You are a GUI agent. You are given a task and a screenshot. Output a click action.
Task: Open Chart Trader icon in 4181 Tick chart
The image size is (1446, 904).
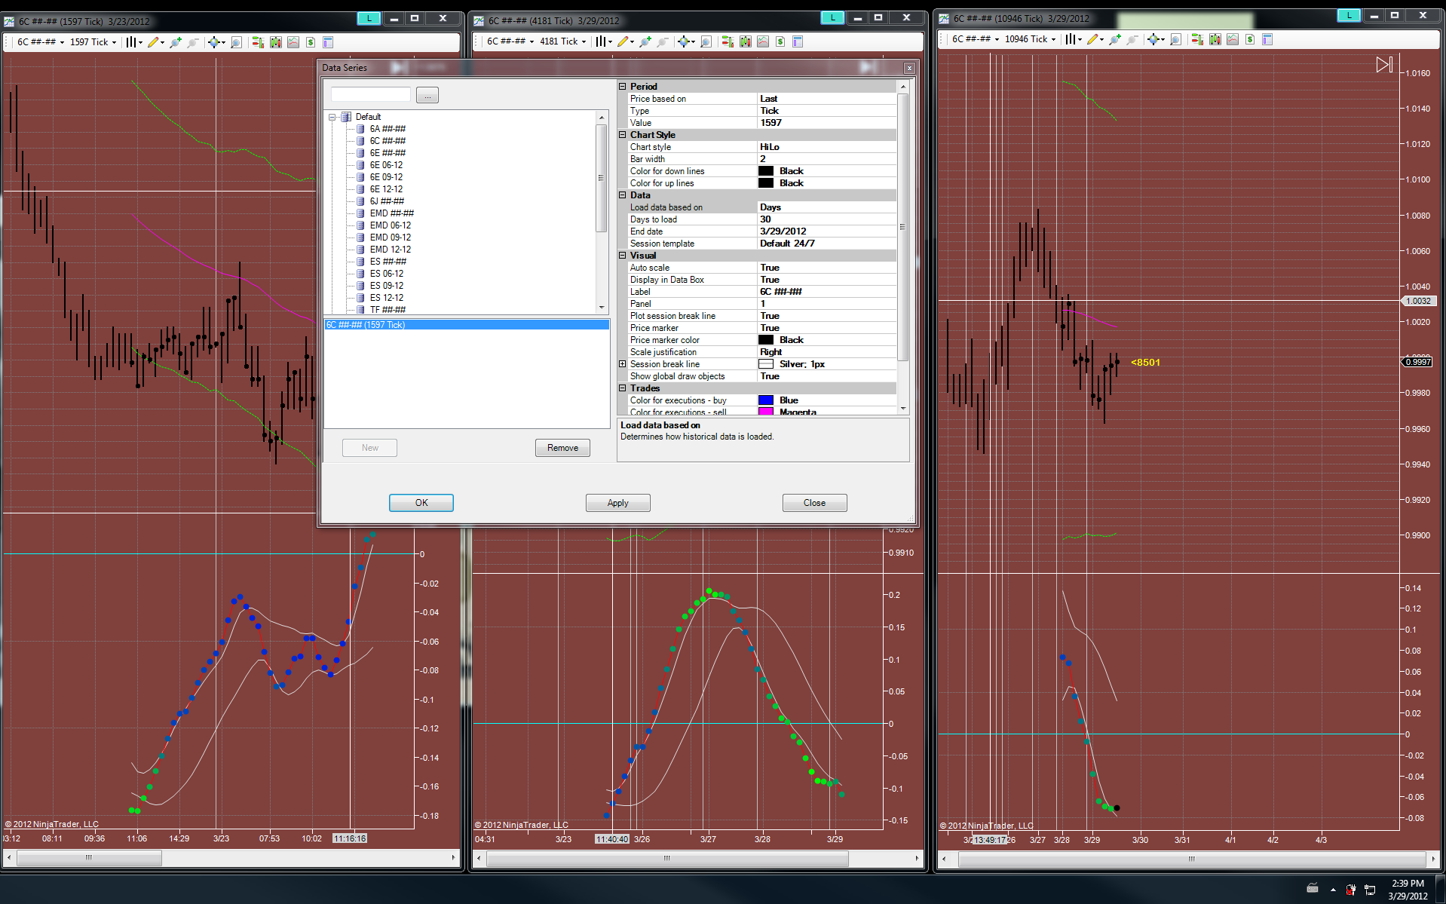(x=728, y=41)
